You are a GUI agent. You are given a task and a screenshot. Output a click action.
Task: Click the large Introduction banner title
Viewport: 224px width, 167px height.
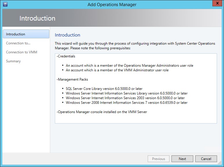coord(37,18)
